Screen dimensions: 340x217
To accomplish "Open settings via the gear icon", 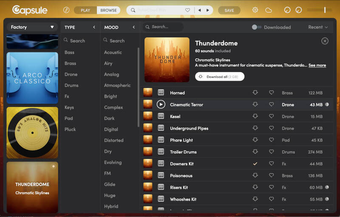I will (255, 10).
